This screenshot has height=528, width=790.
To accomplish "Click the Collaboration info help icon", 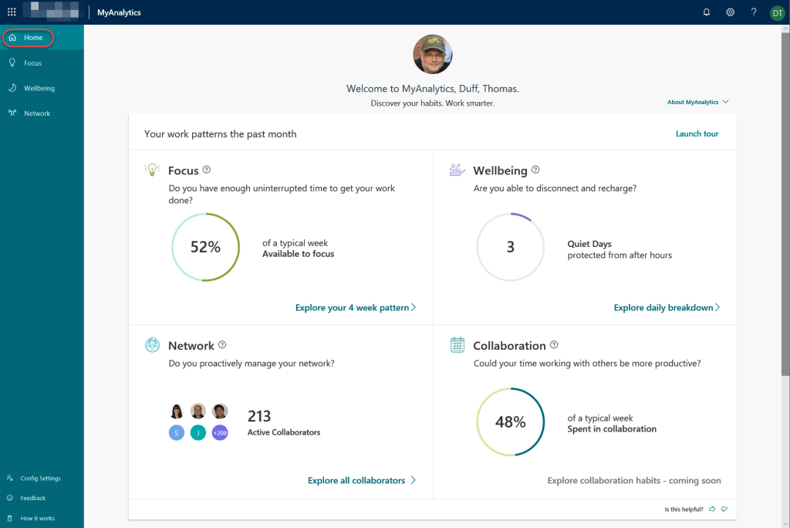I will point(554,345).
